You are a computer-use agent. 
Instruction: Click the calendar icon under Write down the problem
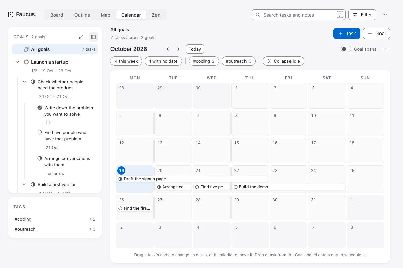[48, 122]
